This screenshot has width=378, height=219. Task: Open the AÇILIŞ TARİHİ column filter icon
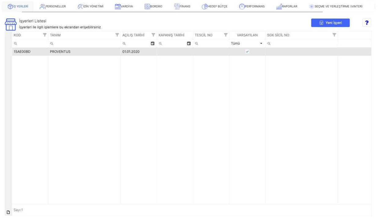point(153,35)
